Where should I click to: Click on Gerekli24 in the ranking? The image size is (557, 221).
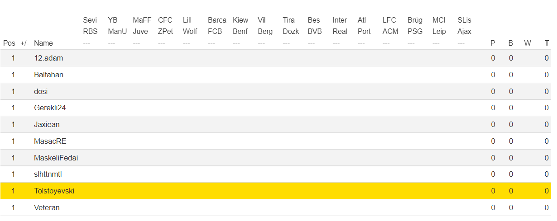pyautogui.click(x=50, y=108)
